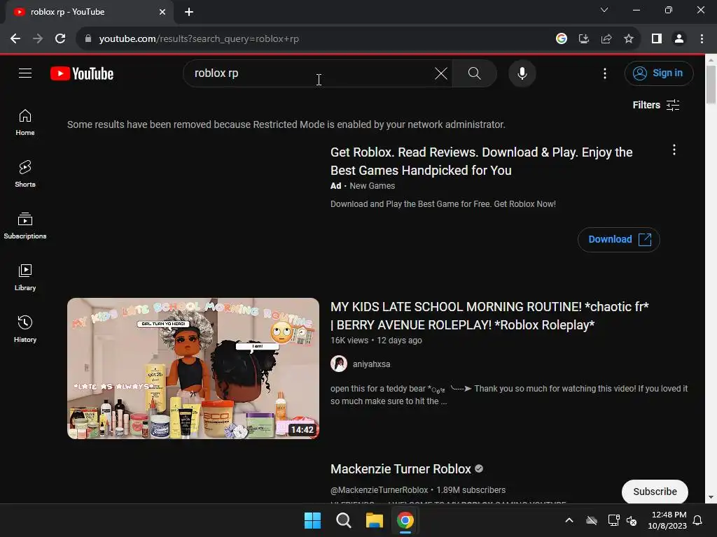
Task: Click the YouTube logo
Action: point(82,73)
